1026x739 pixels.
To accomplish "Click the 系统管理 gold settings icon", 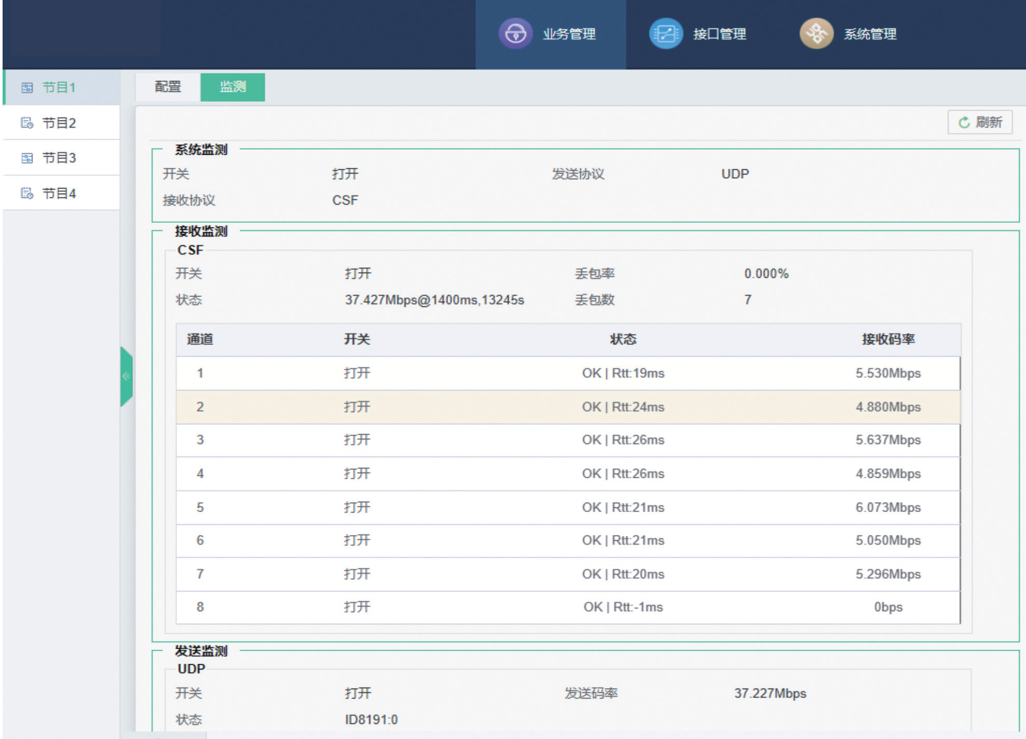I will (816, 34).
